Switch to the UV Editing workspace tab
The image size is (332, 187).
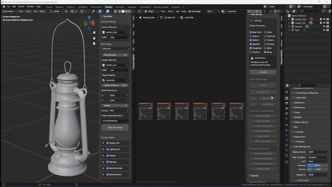pos(82,7)
